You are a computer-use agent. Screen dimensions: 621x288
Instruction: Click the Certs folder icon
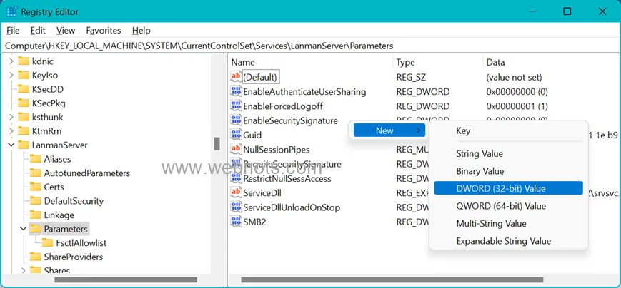[x=36, y=187]
